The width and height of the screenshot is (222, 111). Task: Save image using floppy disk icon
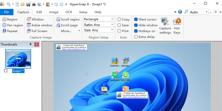[28, 4]
